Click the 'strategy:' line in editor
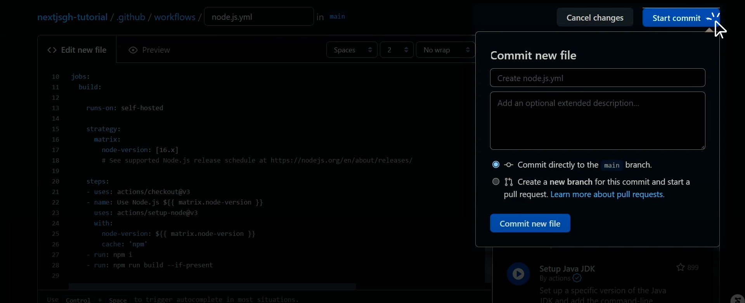745x303 pixels. point(103,129)
